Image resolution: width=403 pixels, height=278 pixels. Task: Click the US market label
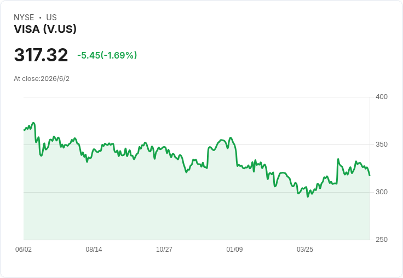pyautogui.click(x=51, y=18)
